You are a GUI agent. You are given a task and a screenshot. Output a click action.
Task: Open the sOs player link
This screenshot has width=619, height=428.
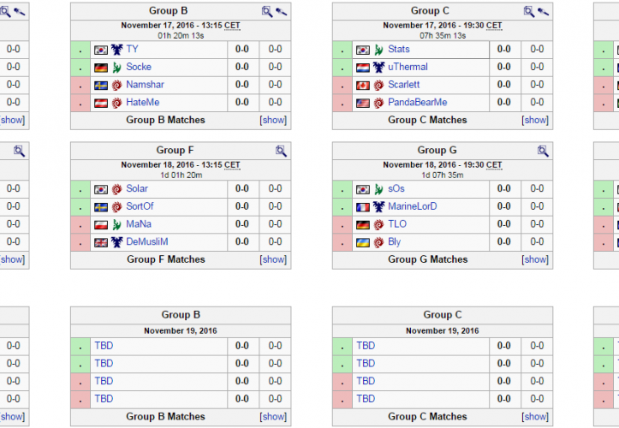pos(396,189)
